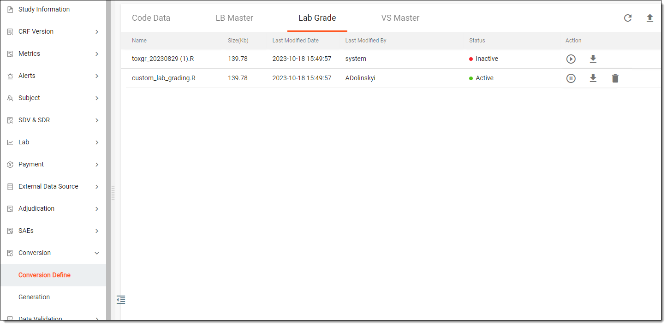Switch to the VS Master tab
667x326 pixels.
[400, 18]
